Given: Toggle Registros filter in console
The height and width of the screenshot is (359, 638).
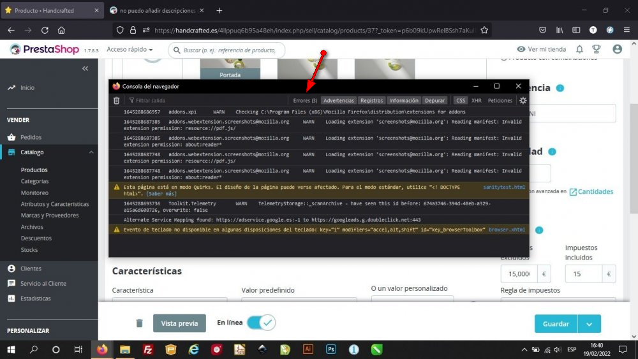Looking at the screenshot, I should click(x=371, y=100).
